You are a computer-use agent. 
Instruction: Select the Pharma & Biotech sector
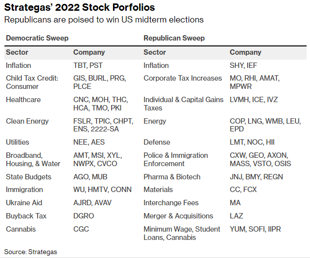point(172,177)
